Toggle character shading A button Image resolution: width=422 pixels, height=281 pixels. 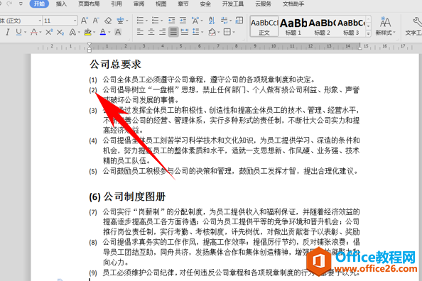118,32
